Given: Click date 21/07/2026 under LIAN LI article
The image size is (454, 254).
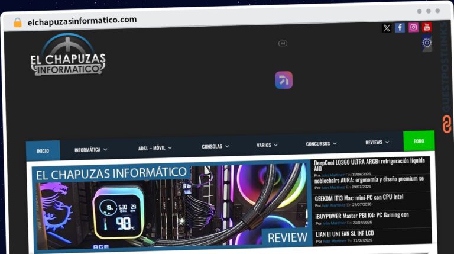Looking at the screenshot, I should 363,240.
